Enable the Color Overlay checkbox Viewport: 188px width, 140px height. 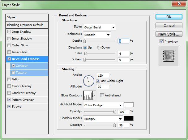(9, 86)
